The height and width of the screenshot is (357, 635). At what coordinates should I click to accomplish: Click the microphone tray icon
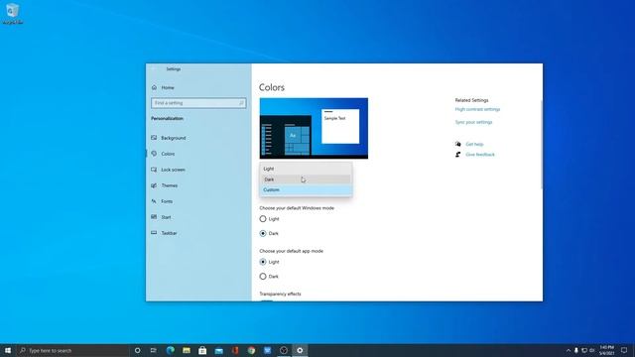[x=575, y=350]
